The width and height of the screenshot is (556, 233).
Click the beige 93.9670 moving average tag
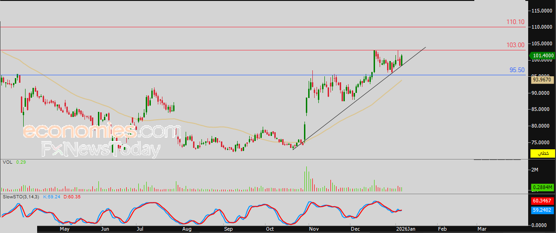click(542, 80)
